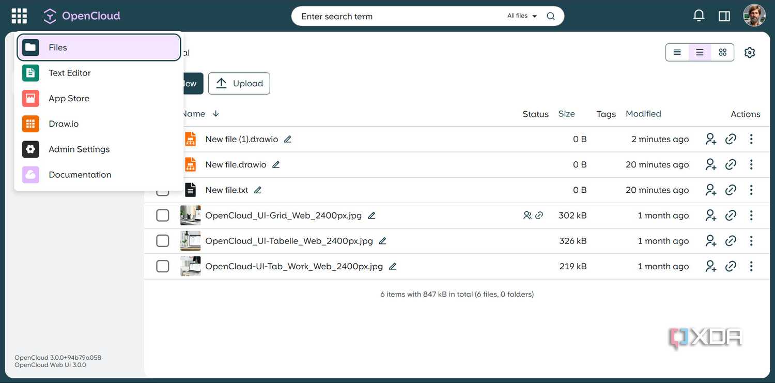The height and width of the screenshot is (383, 775).
Task: Copy link for New file (1).drawio
Action: [x=731, y=139]
